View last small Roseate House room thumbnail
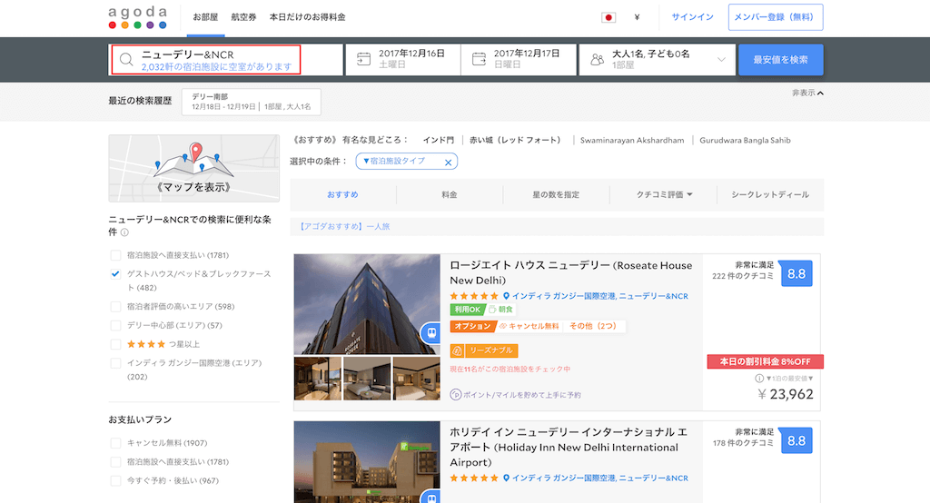Viewport: 930px width, 503px height. click(416, 379)
